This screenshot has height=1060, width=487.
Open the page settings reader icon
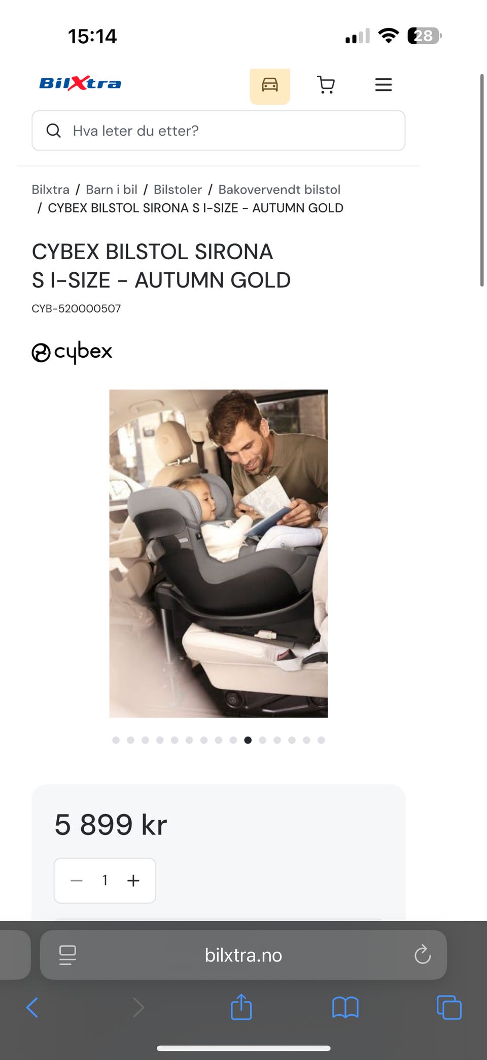coord(67,955)
